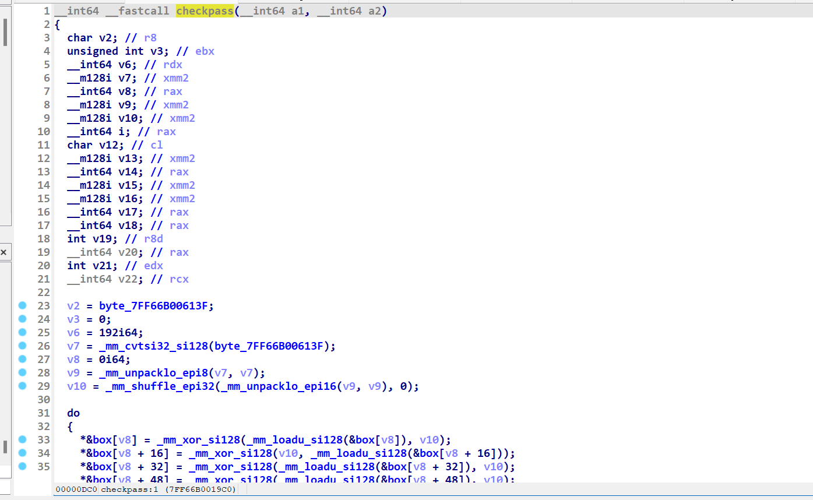Click the __int64 v14 declaration
The image size is (813, 500).
(x=105, y=172)
